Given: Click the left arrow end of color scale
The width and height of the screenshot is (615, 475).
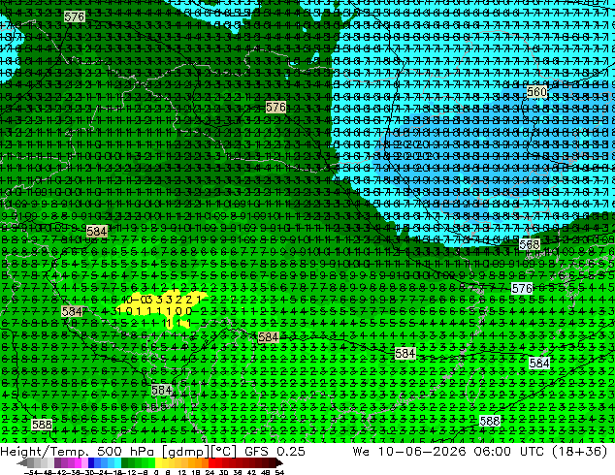Looking at the screenshot, I should [22, 462].
